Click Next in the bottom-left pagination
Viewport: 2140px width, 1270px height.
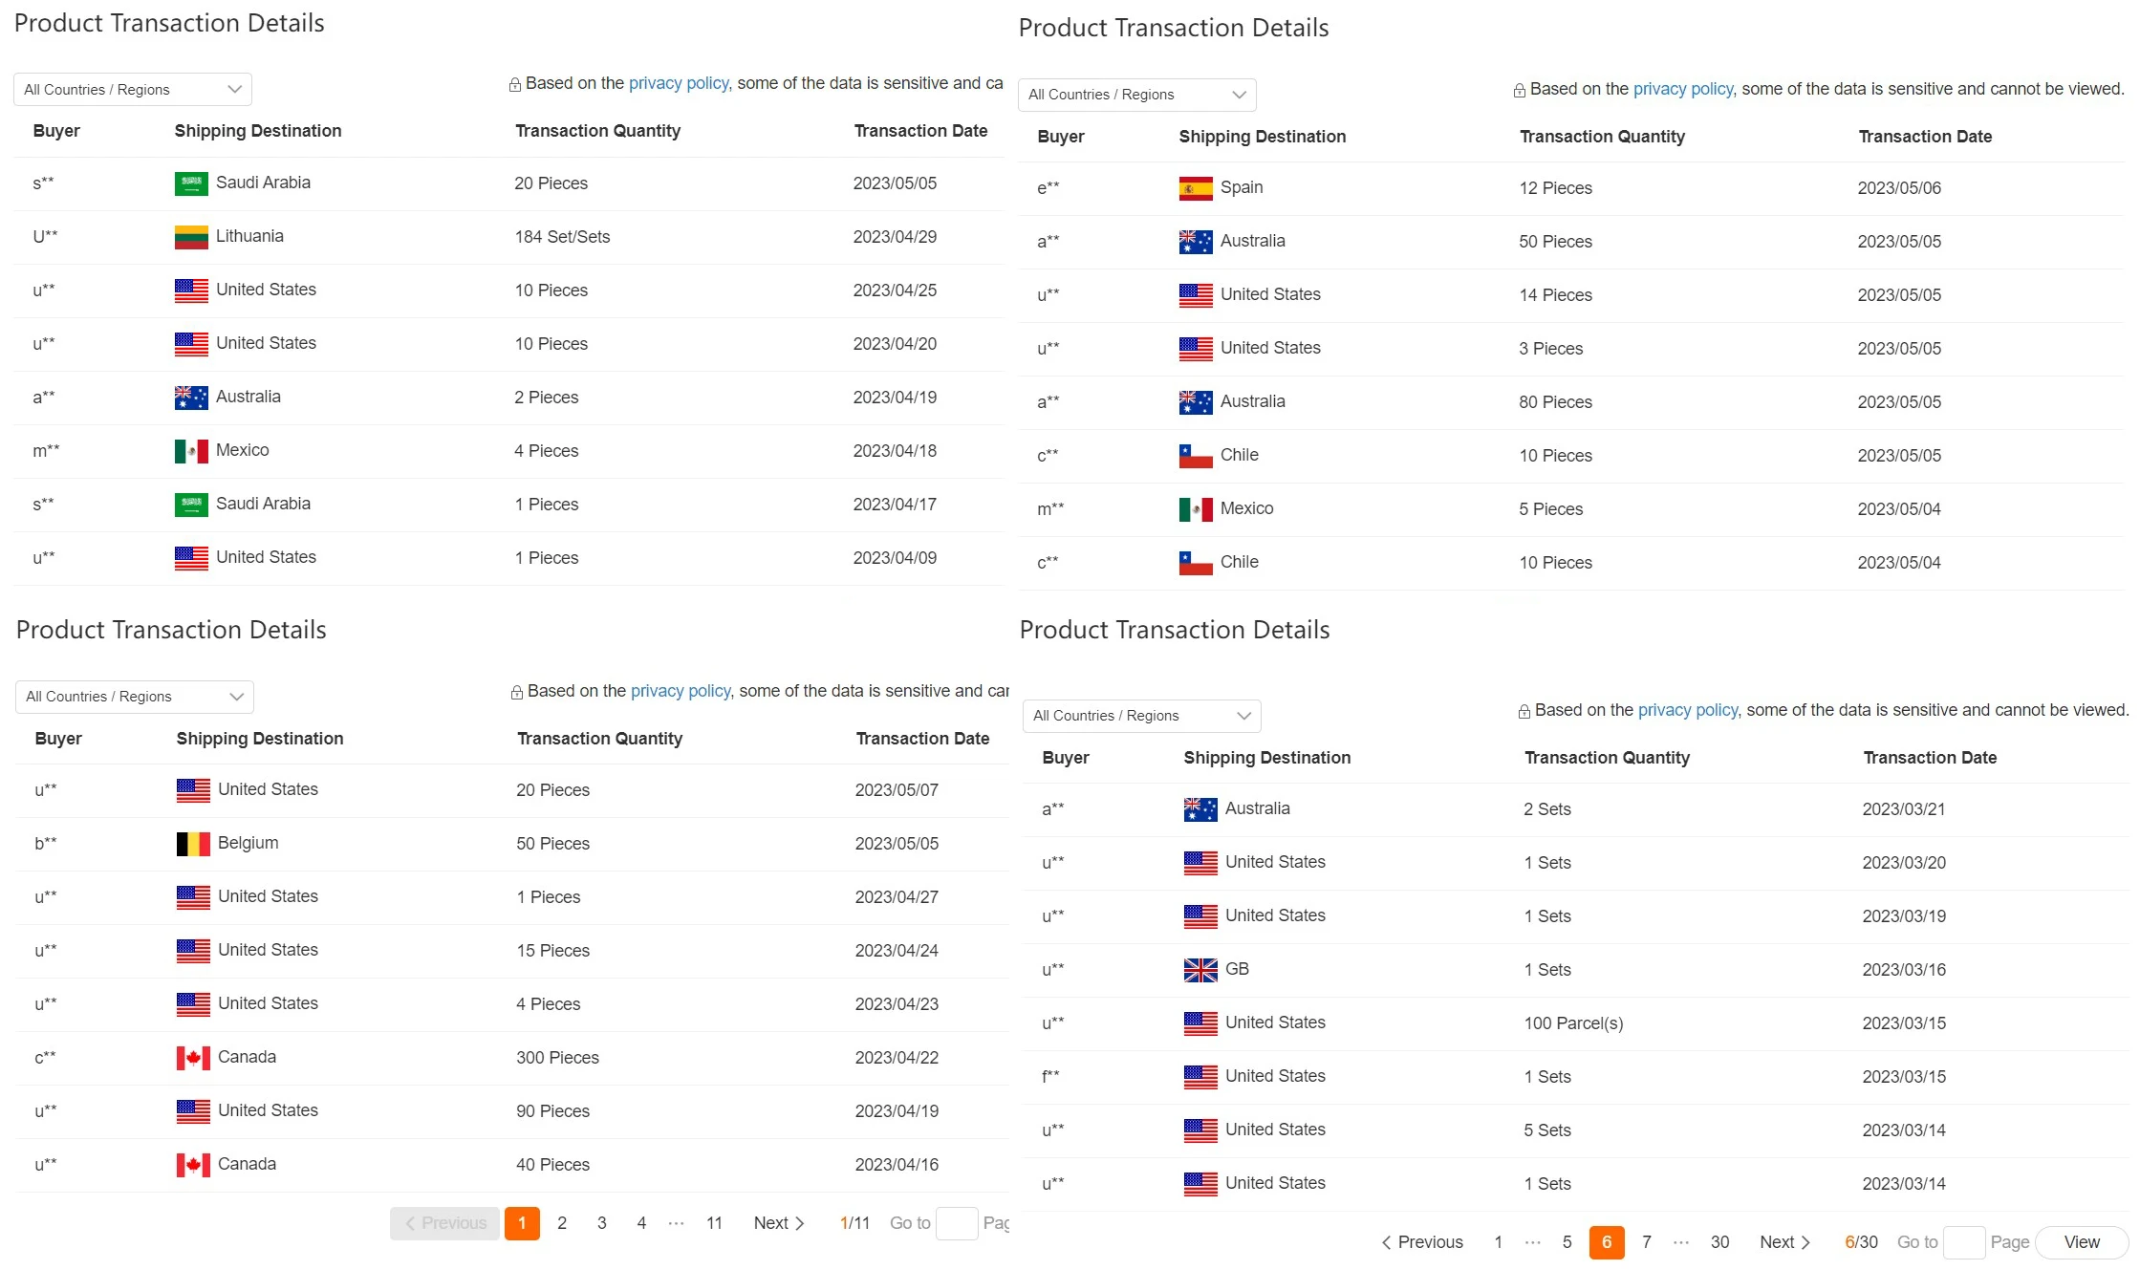779,1223
